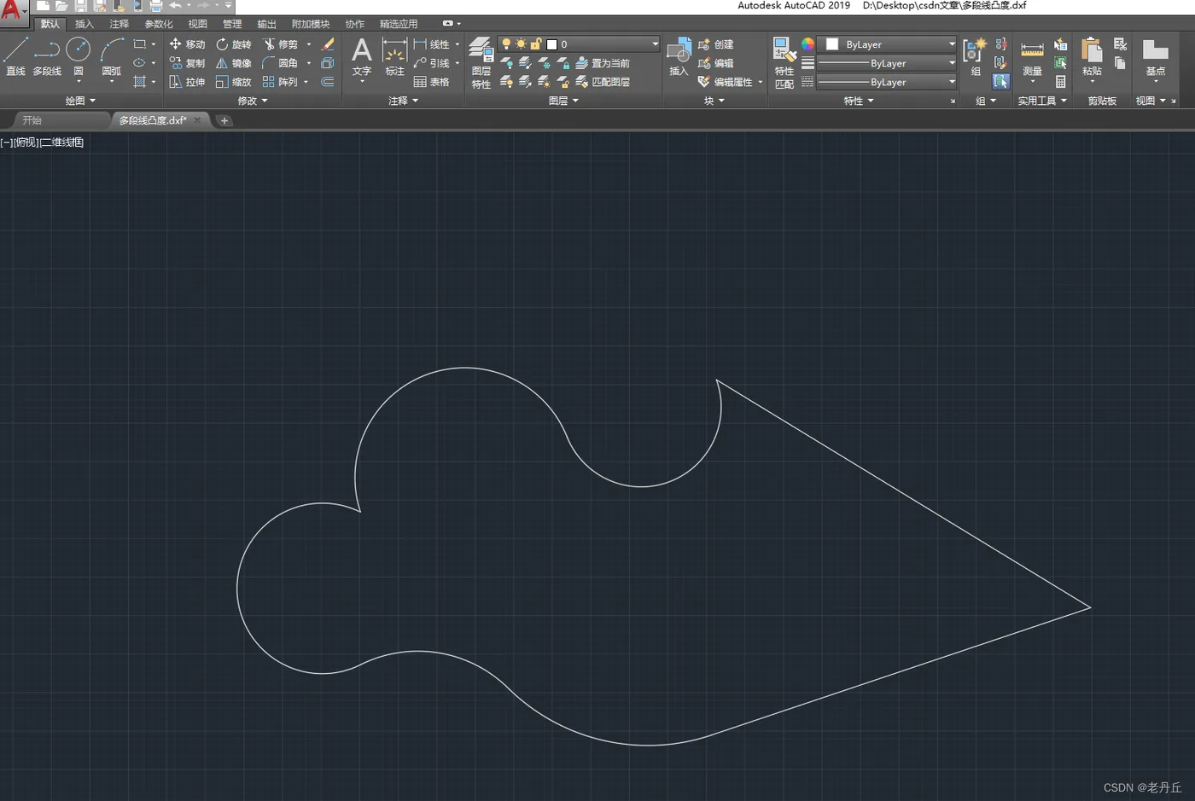Click the object color wheel icon in 特性 panel
This screenshot has height=801, width=1195.
[x=807, y=44]
